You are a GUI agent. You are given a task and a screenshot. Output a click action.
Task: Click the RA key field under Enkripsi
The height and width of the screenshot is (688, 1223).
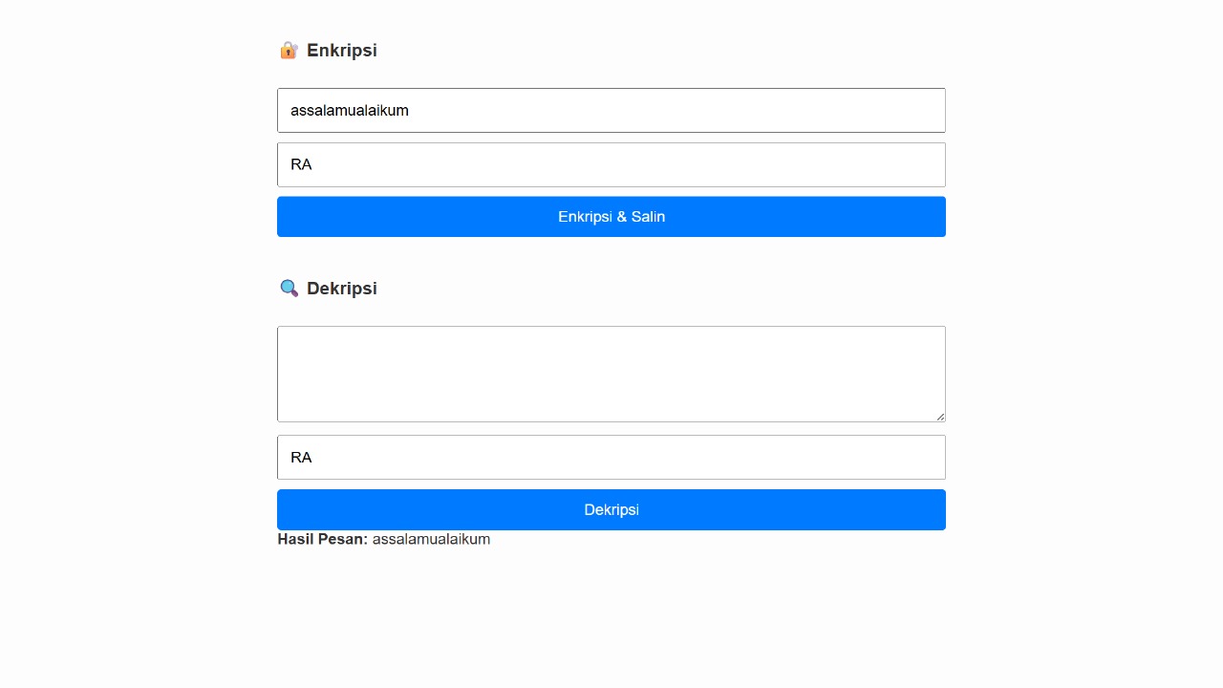pos(611,164)
